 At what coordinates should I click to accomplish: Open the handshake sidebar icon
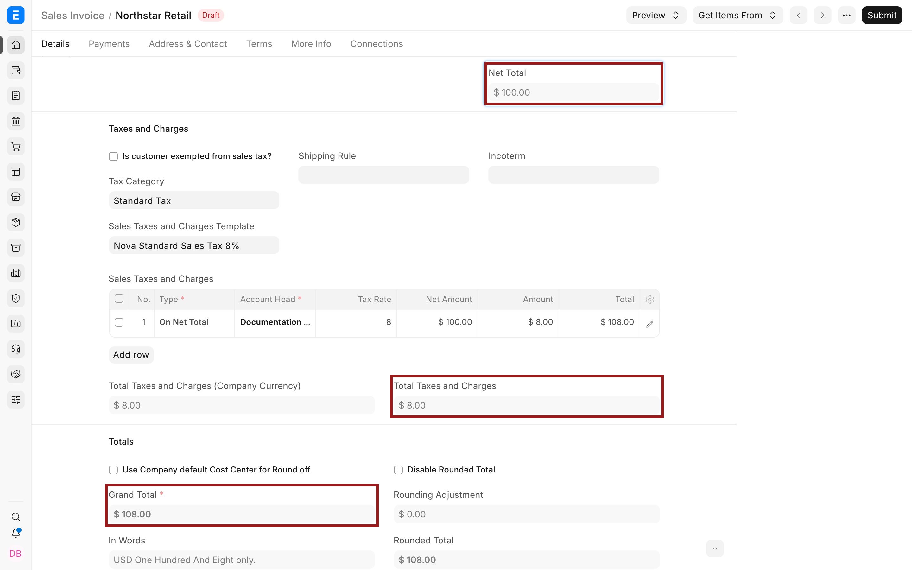(16, 374)
